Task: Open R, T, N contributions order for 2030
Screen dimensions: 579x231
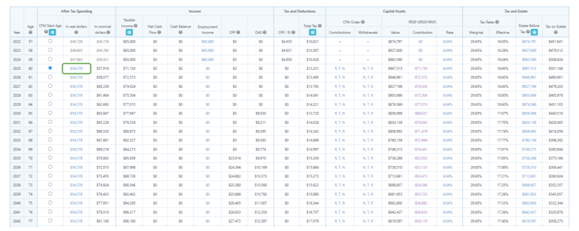Action: pos(340,113)
